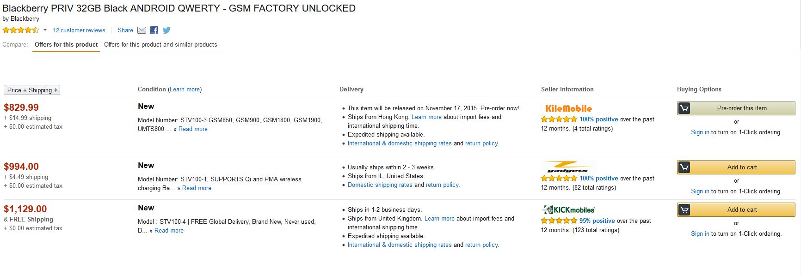Screen dimensions: 801x275
Task: Open the 12 customer reviews link
Action: point(79,30)
